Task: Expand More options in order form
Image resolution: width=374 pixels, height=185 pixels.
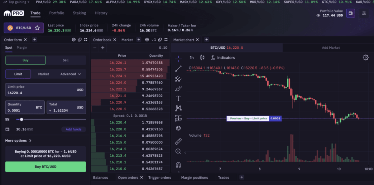Action: (18, 141)
